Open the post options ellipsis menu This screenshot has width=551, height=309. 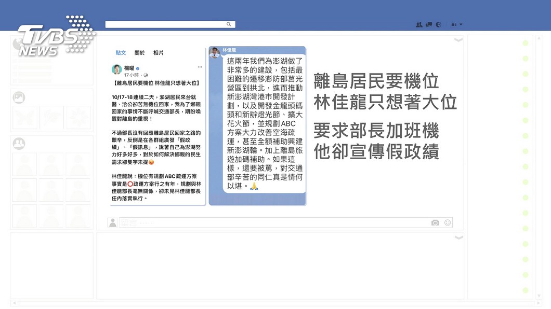click(200, 67)
